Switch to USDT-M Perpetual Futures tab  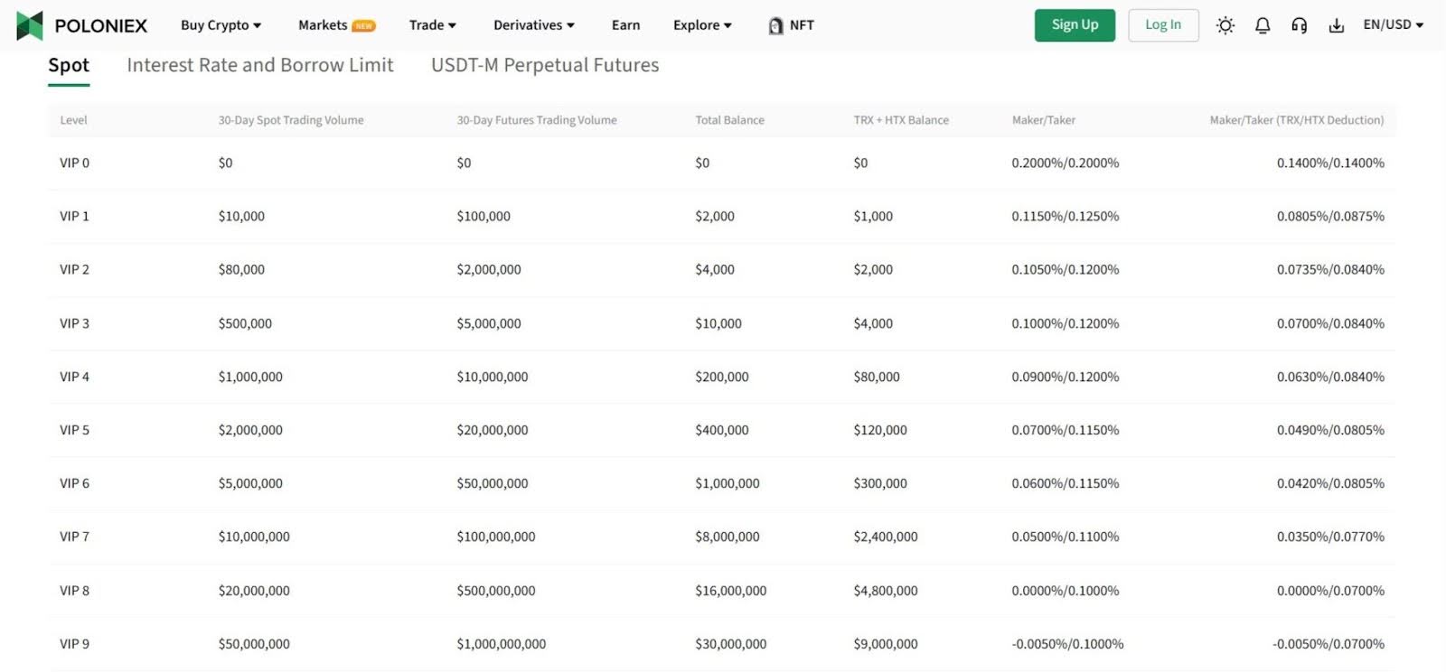pyautogui.click(x=545, y=65)
